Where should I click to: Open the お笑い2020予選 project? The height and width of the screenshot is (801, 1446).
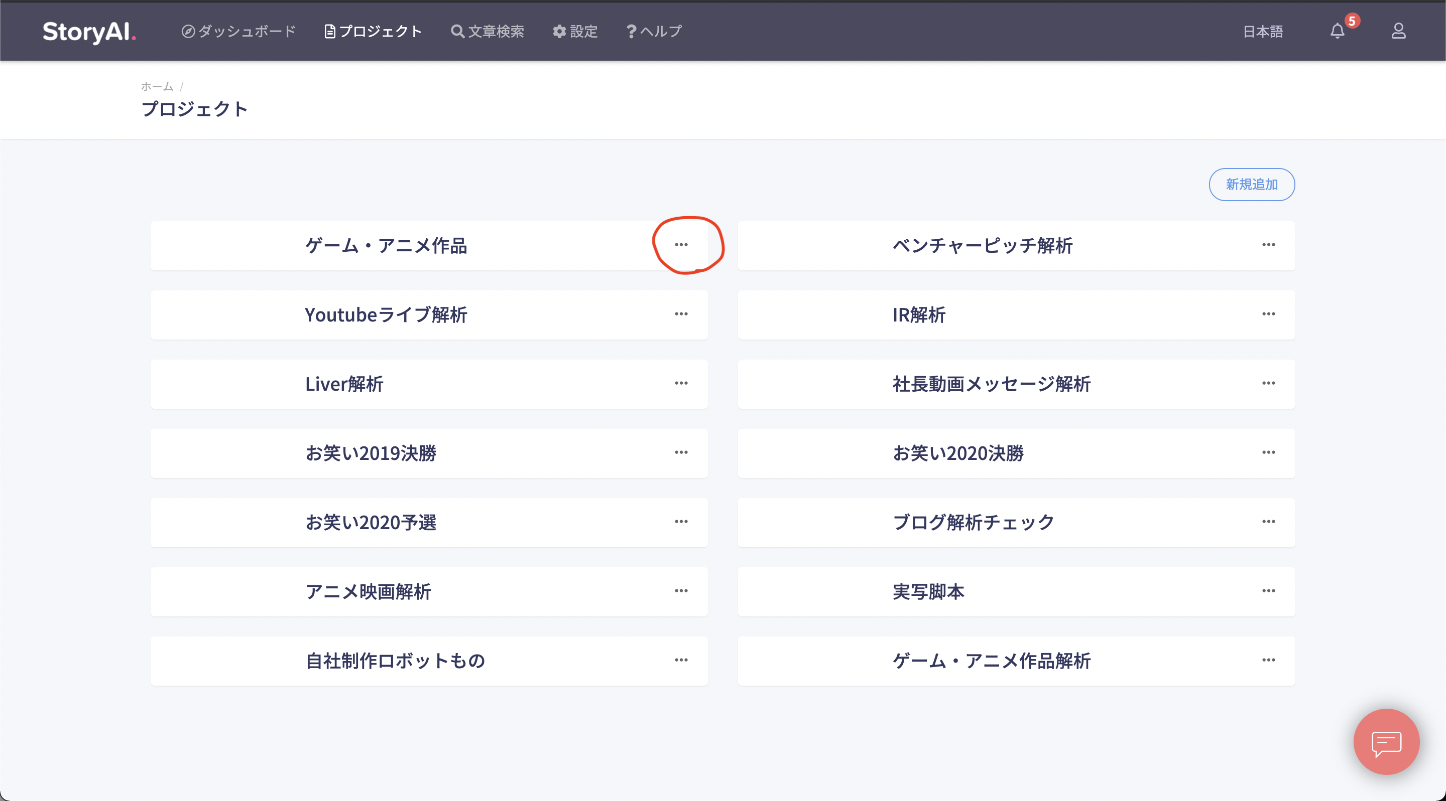[371, 523]
